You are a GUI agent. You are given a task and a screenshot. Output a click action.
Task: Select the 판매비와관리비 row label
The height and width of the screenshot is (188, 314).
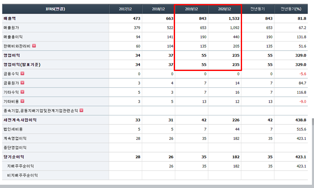coord(17,46)
